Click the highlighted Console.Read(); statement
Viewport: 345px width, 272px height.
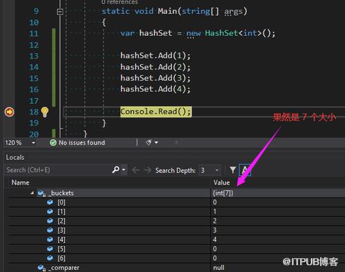[156, 112]
